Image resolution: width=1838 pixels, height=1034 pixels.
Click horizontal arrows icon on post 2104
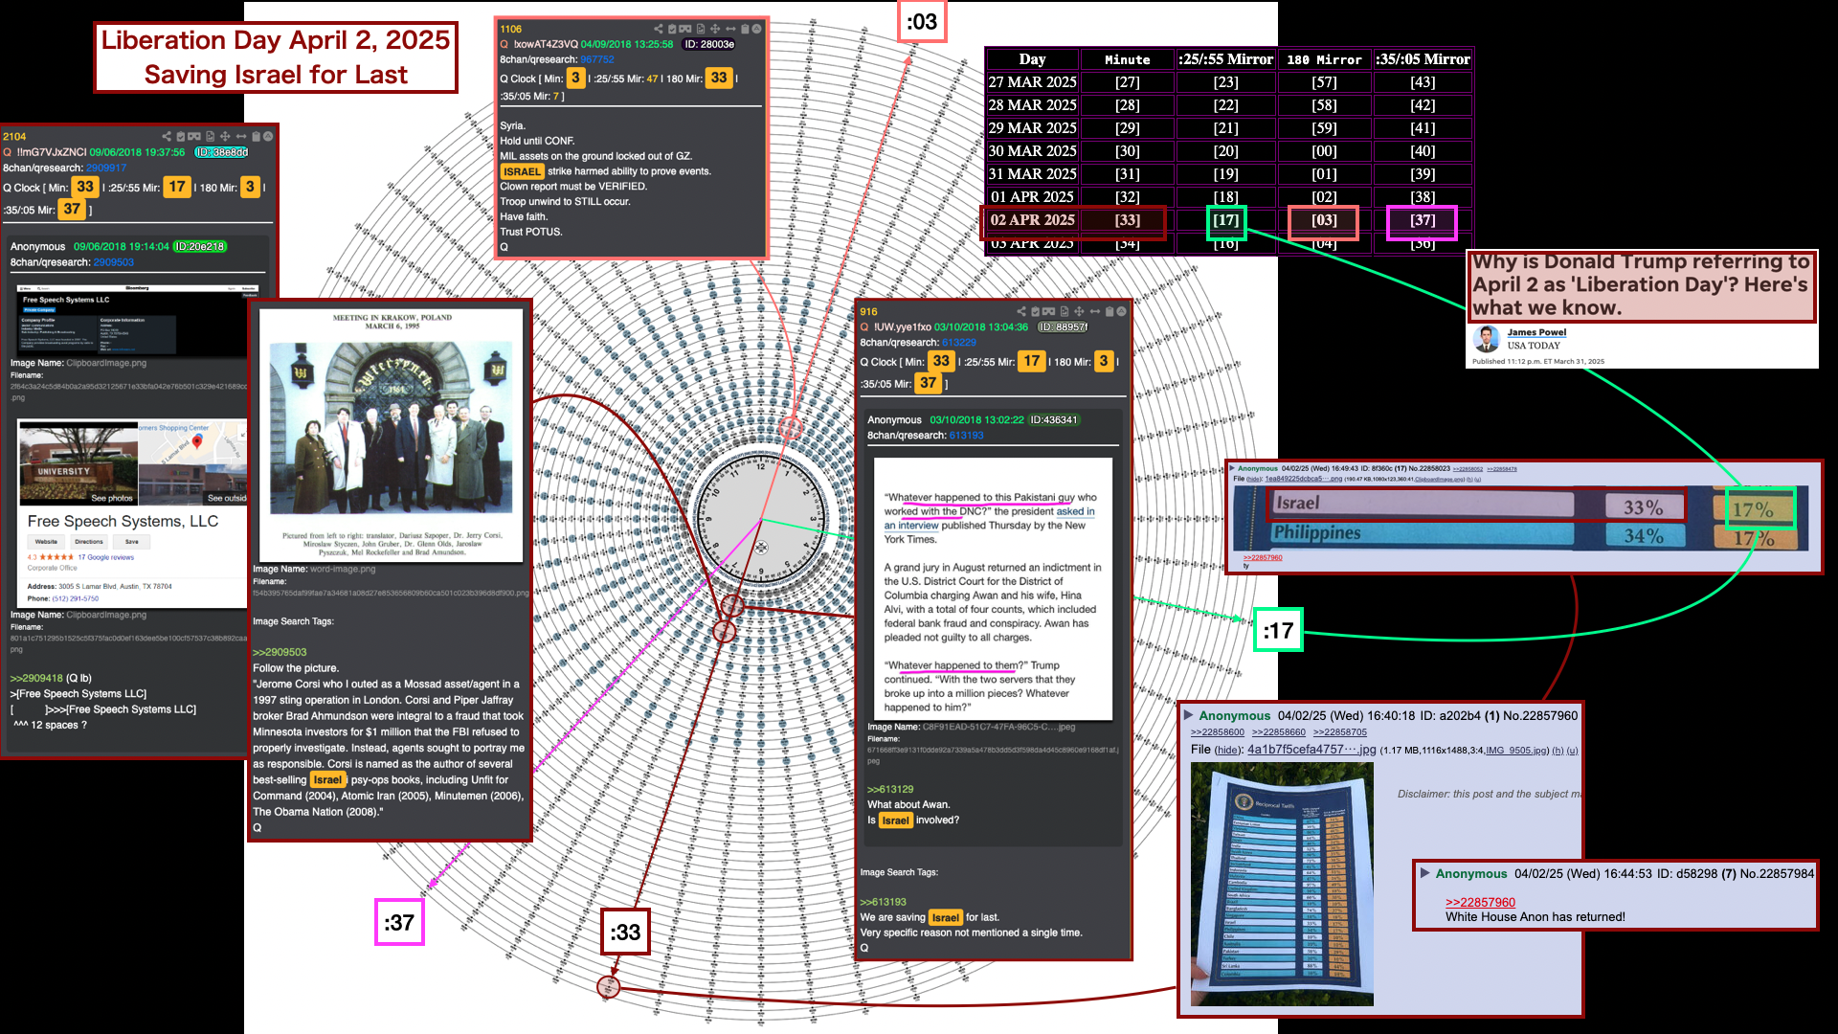click(240, 137)
